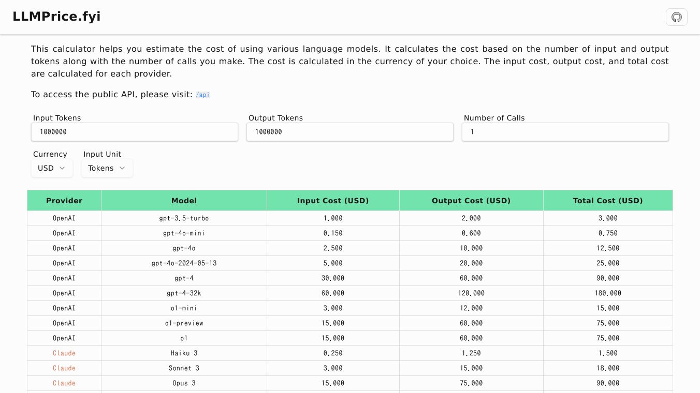Sort by Input Cost (USD) header
The width and height of the screenshot is (700, 393).
pyautogui.click(x=333, y=201)
